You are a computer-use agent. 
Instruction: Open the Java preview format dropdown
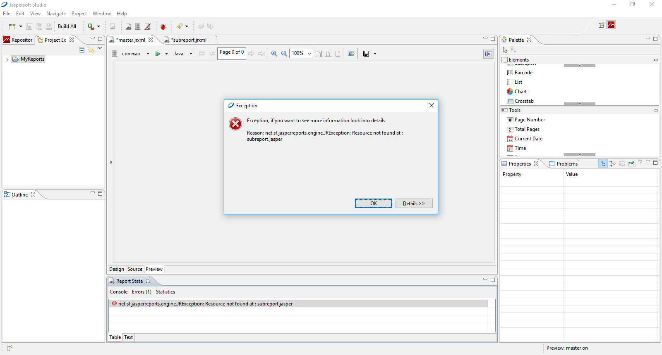[x=191, y=54]
